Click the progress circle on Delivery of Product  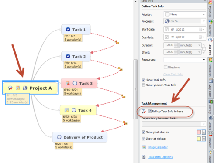tap(59, 137)
